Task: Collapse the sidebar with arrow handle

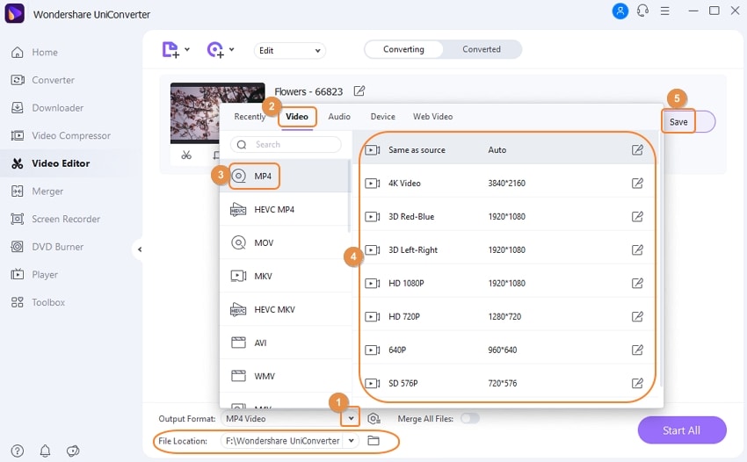Action: [x=139, y=249]
